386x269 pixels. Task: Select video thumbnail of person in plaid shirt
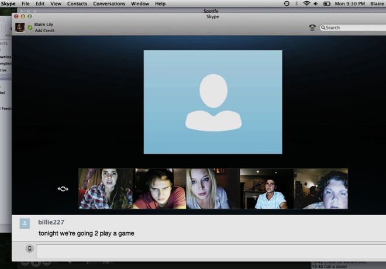coord(106,189)
